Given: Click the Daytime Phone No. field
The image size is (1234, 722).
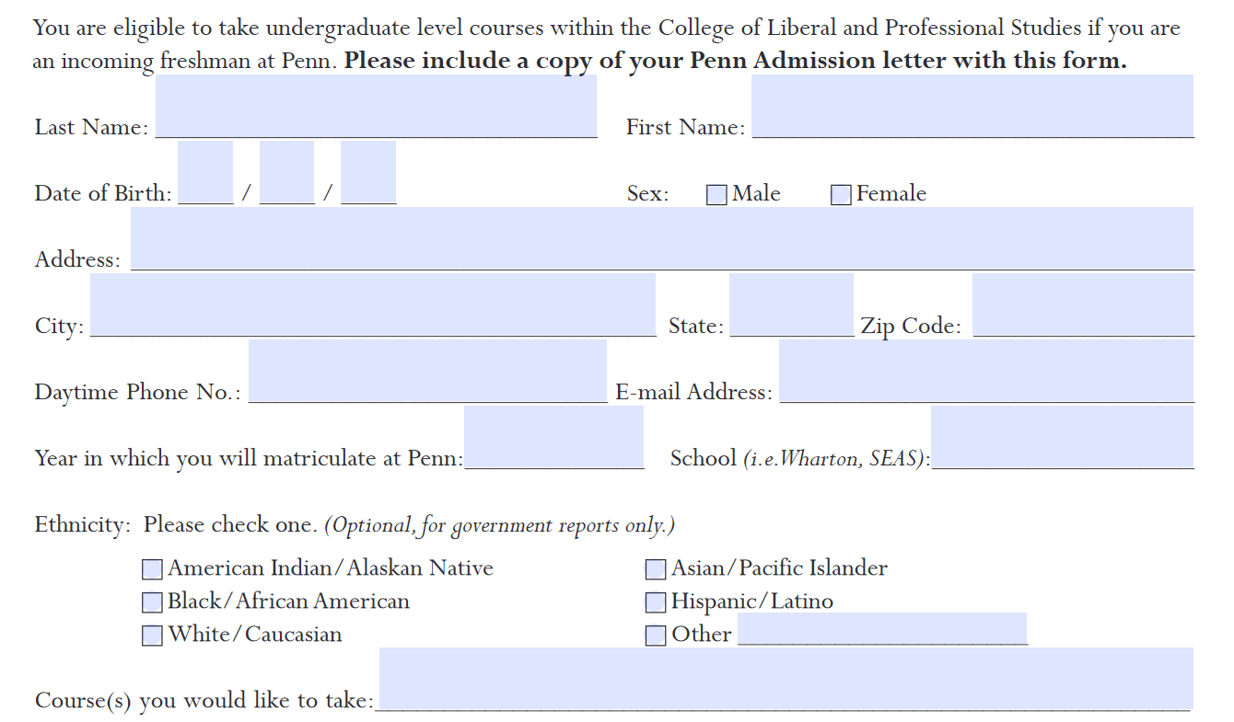Looking at the screenshot, I should click(x=428, y=371).
